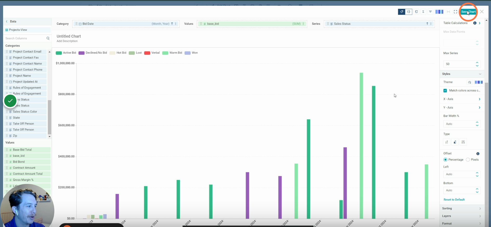Expand the X - Axis settings
Screen dimensions: 491x227
point(480,99)
